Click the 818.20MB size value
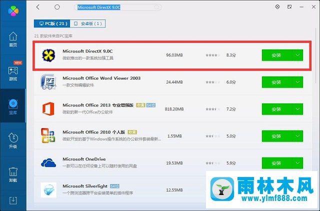This screenshot has height=211, width=320. 174,109
